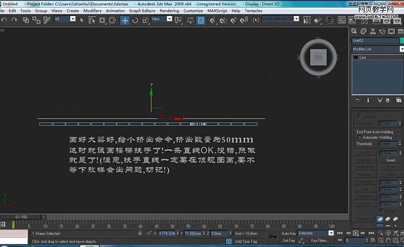Click the Rectangular Selection Region icon

point(102,20)
